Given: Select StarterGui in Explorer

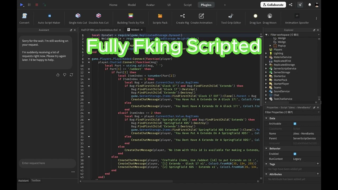Looking at the screenshot, I should (280, 76).
